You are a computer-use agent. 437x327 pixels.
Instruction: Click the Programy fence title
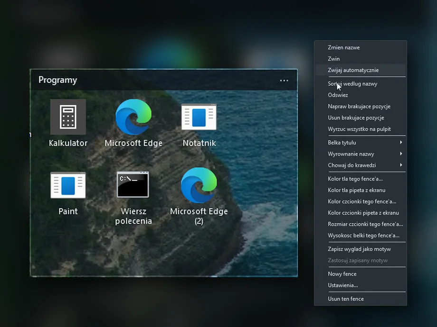point(57,80)
